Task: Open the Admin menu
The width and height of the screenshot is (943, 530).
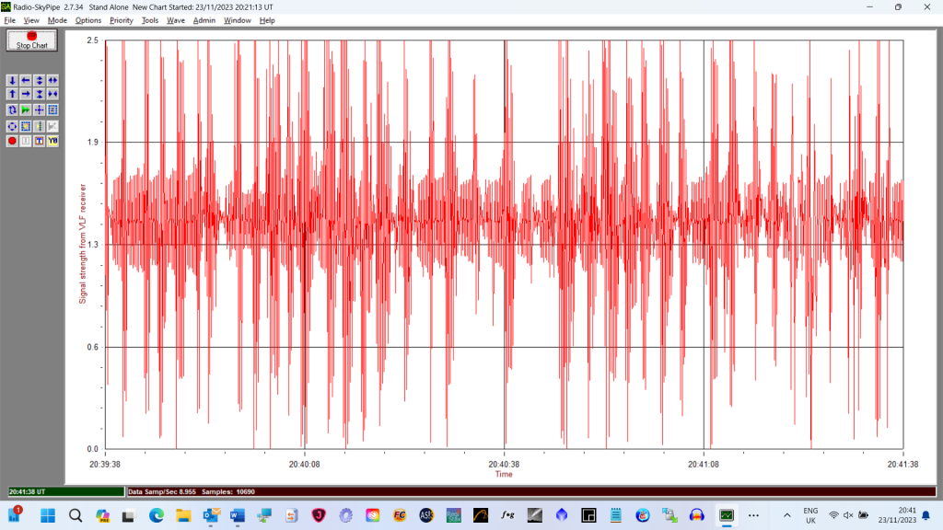Action: click(x=204, y=20)
